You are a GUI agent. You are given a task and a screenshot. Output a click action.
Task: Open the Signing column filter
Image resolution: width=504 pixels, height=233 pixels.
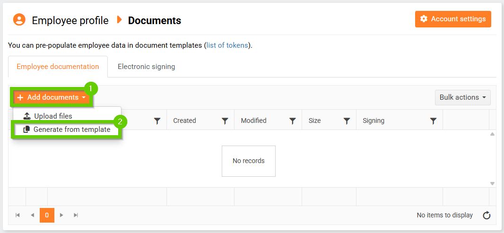(x=433, y=121)
